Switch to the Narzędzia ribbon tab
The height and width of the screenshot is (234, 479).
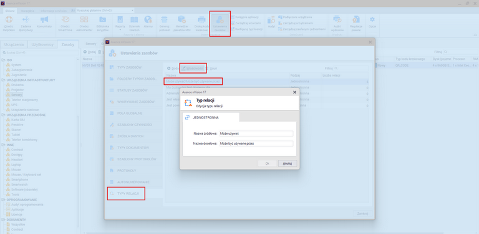pos(28,11)
